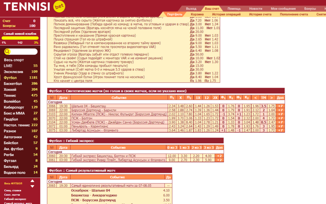Expand +7 extras for ПСЖ - Болтон
Screen dimensions: 326x204
pyautogui.click(x=280, y=118)
